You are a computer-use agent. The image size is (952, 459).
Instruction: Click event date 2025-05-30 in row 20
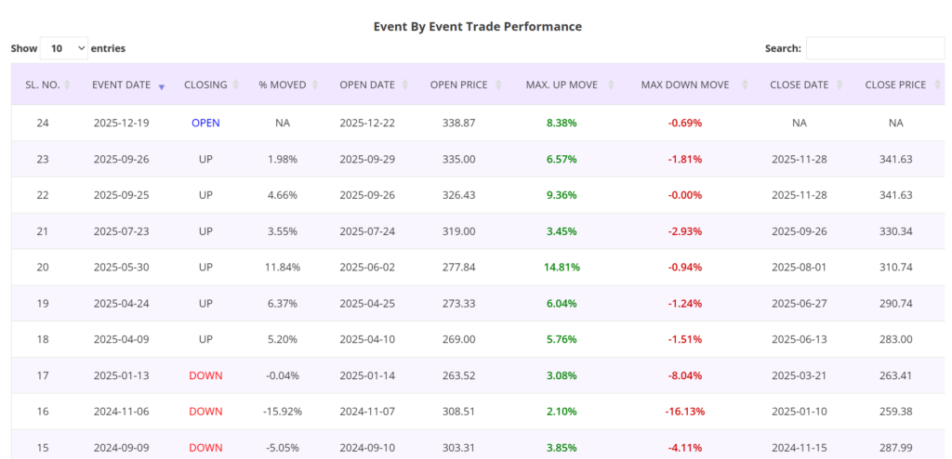coord(122,267)
